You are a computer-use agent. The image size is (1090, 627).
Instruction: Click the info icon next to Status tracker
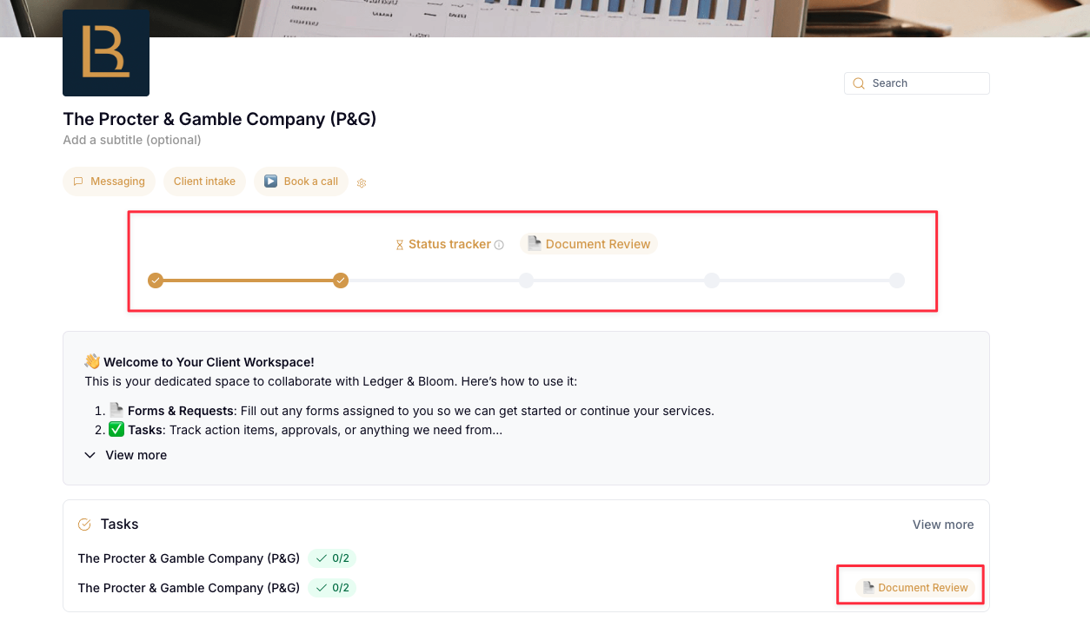(499, 245)
